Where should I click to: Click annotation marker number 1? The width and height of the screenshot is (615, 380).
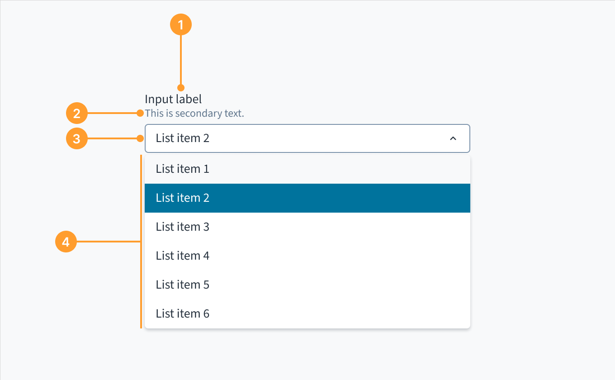tap(181, 24)
